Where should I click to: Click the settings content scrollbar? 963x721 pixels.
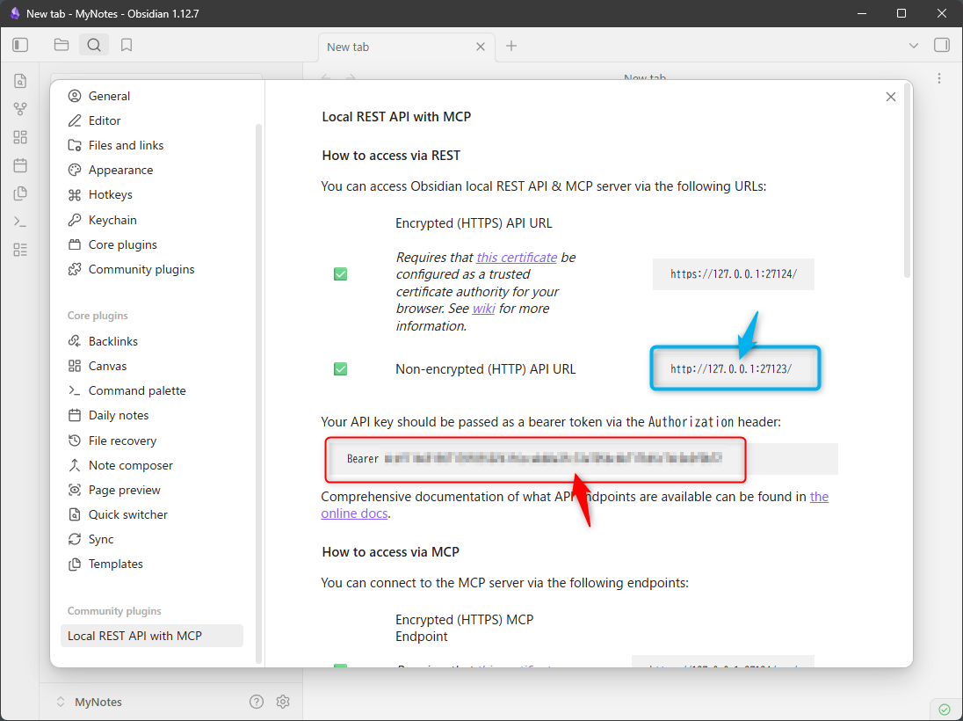(x=907, y=181)
